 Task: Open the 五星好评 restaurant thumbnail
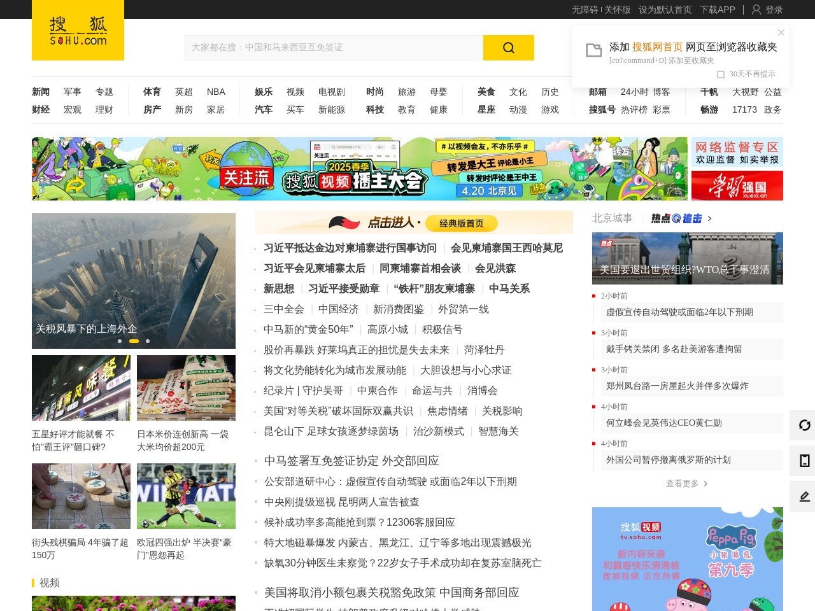point(81,388)
